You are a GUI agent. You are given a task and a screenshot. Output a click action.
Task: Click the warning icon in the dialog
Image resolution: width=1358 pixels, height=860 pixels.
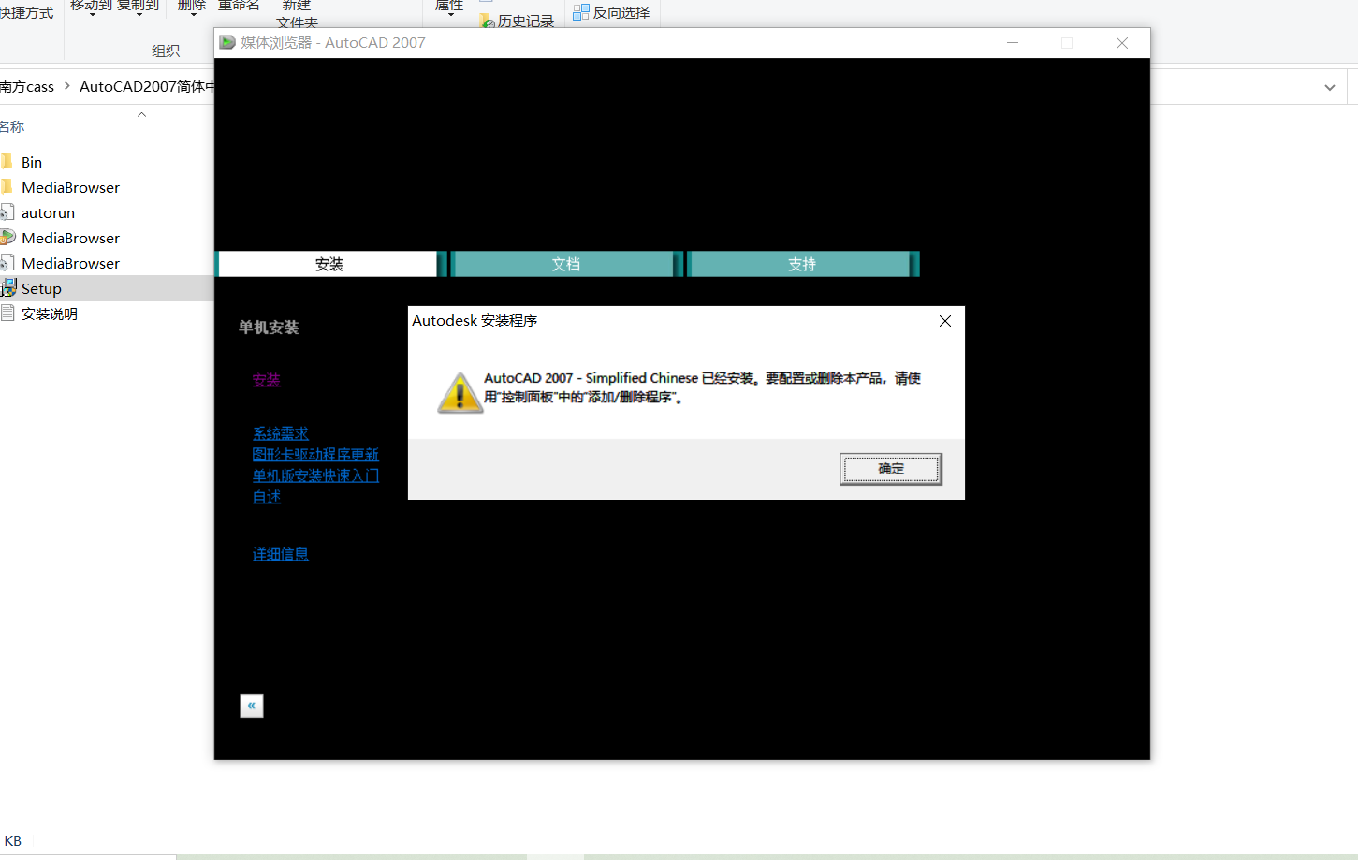click(460, 392)
